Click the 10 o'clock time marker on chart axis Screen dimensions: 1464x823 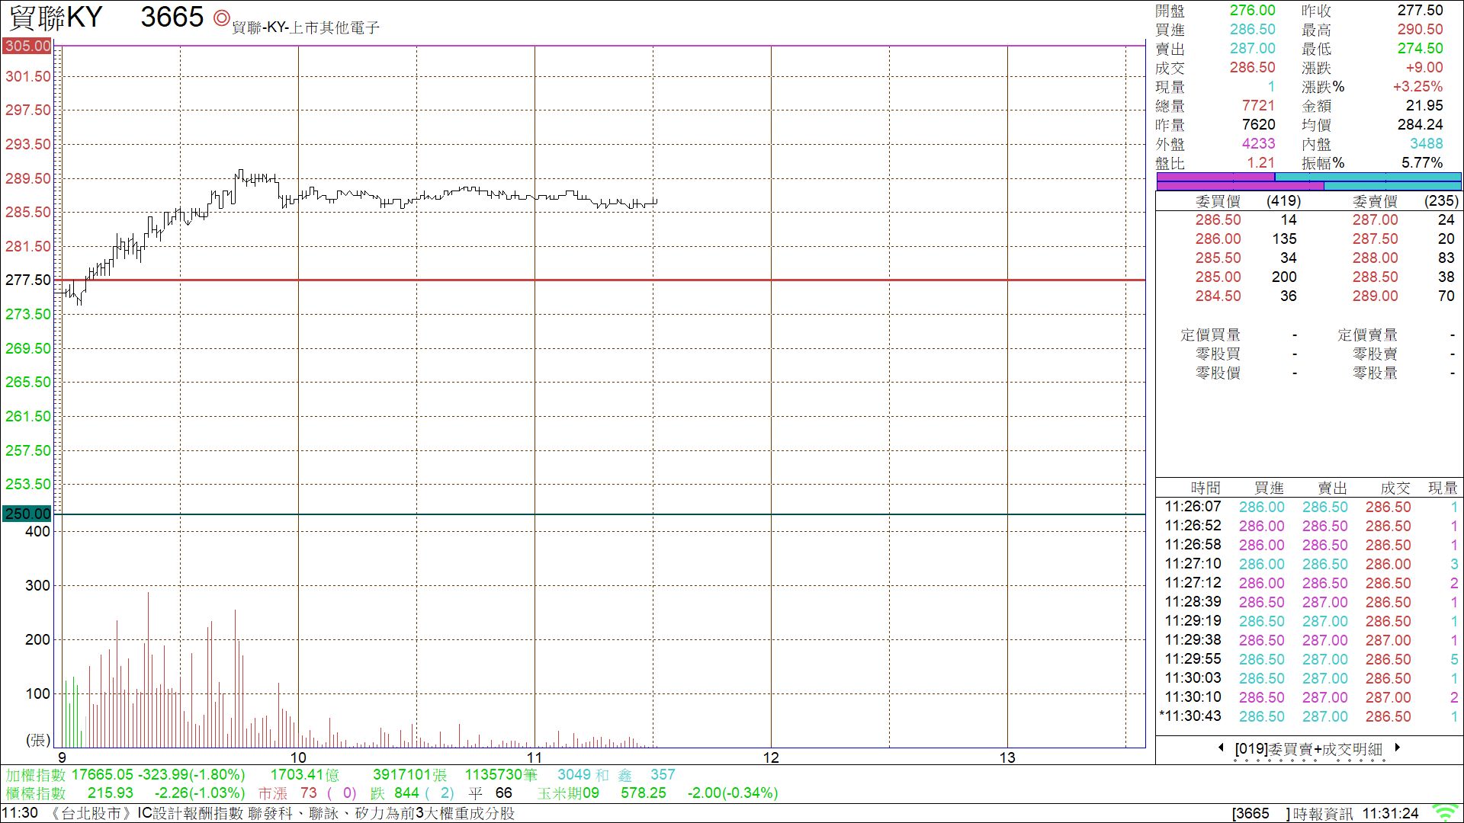pyautogui.click(x=298, y=757)
